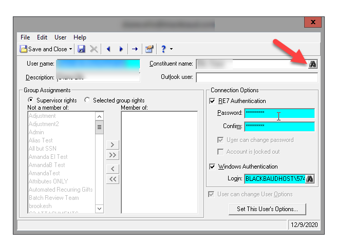This screenshot has height=248, width=354.
Task: Click the Confirm password field
Action: (280, 127)
